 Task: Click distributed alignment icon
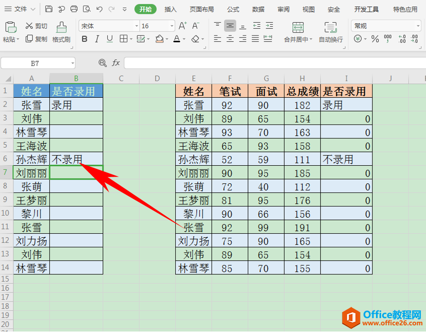click(268, 39)
